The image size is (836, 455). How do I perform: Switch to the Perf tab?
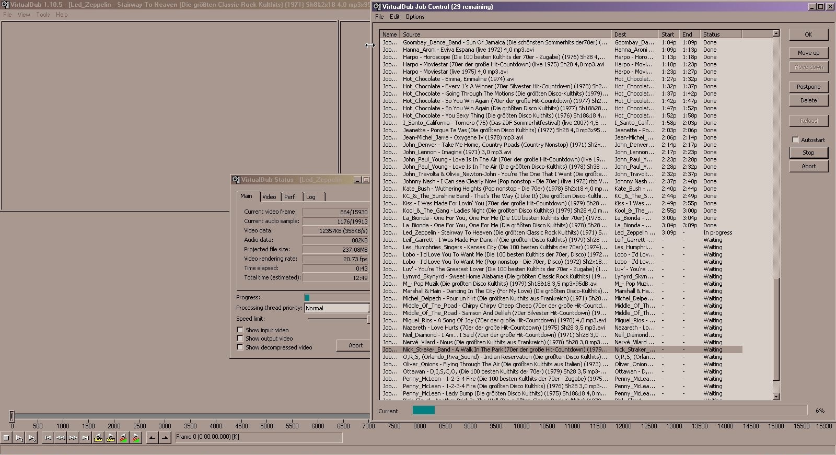(289, 197)
